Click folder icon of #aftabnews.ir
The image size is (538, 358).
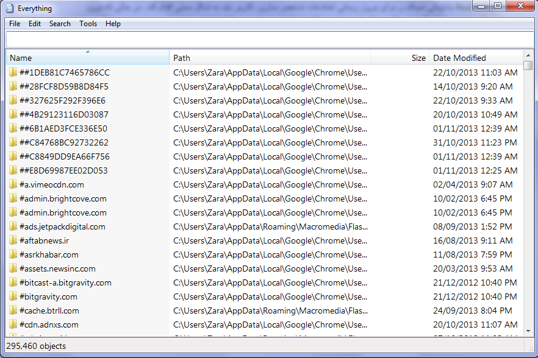[x=13, y=240]
